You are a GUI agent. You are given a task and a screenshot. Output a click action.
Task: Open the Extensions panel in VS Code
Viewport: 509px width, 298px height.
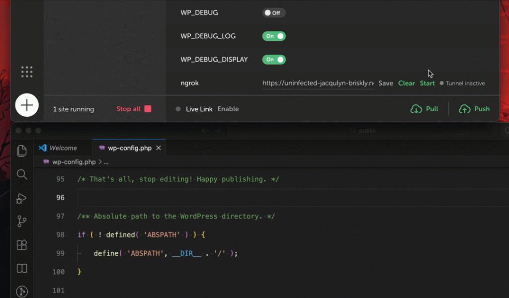pyautogui.click(x=21, y=245)
